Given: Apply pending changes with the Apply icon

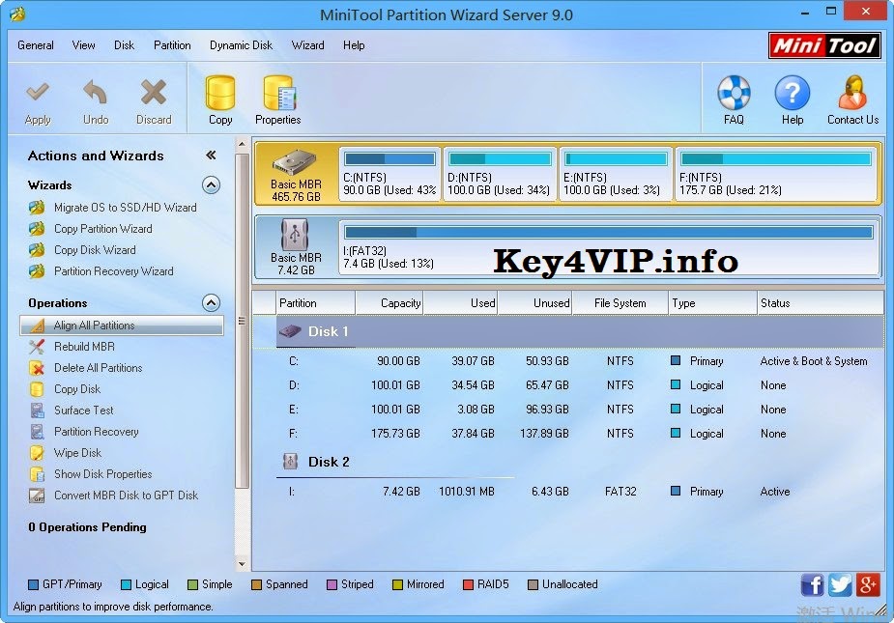Looking at the screenshot, I should coord(38,98).
